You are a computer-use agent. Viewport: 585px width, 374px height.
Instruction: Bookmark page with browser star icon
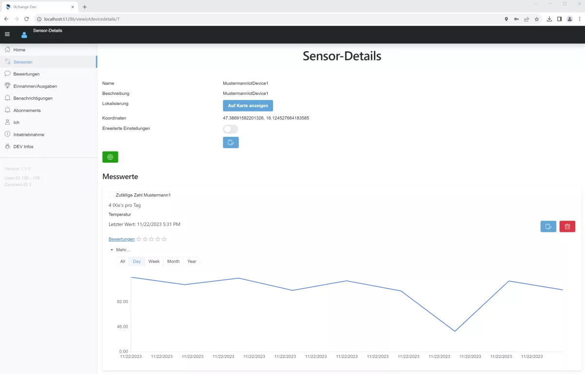point(537,19)
